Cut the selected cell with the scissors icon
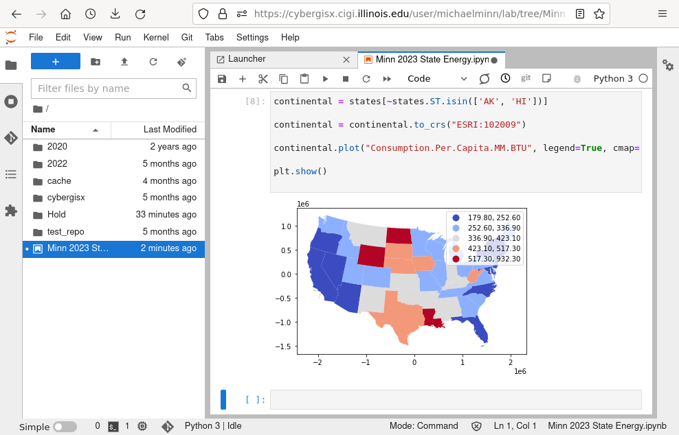This screenshot has width=679, height=435. click(263, 79)
